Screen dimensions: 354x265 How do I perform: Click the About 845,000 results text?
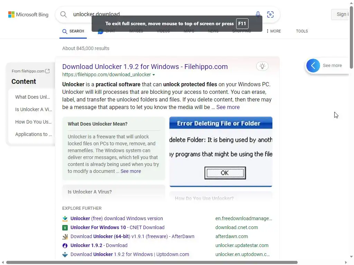click(x=86, y=48)
